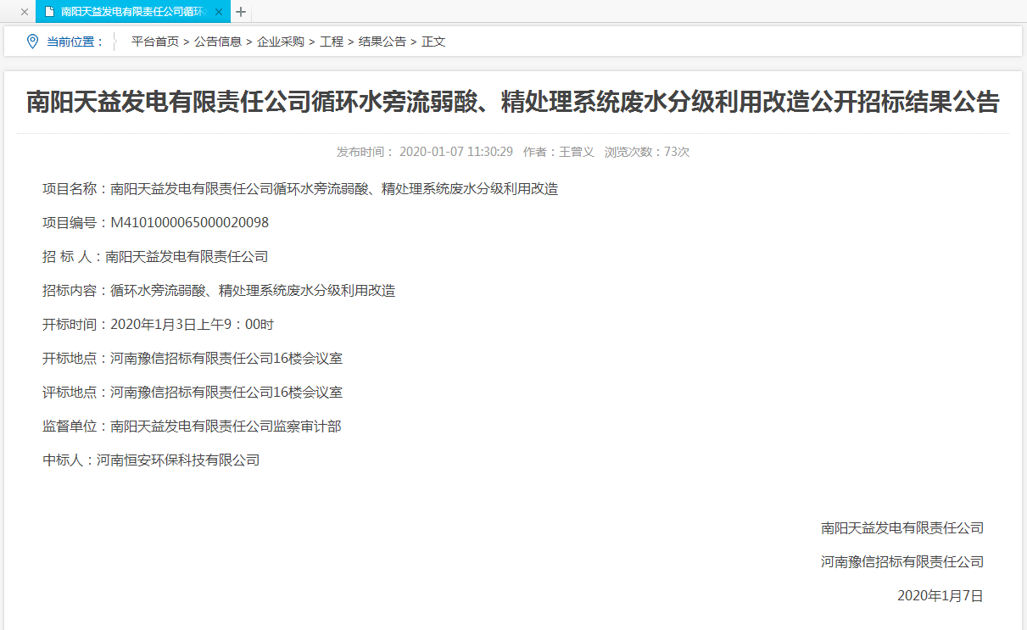Open 公告信息 breadcrumb link

click(218, 42)
